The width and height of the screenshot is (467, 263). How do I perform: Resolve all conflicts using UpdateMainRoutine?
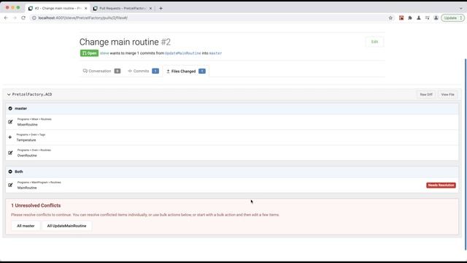pyautogui.click(x=66, y=226)
